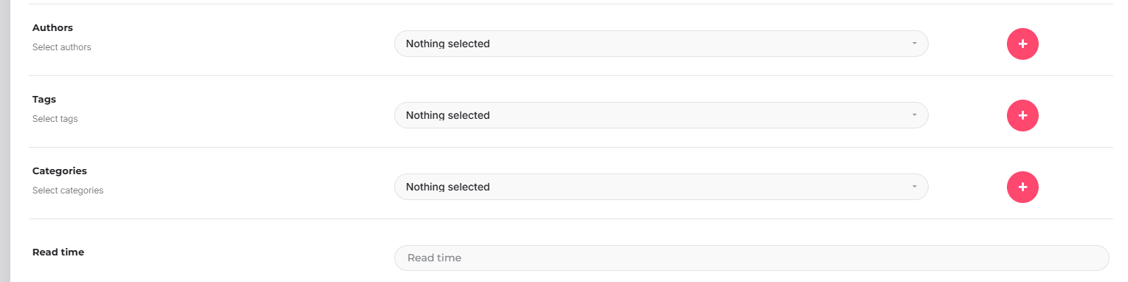Click 'Nothing selected' text in Authors box

[447, 44]
